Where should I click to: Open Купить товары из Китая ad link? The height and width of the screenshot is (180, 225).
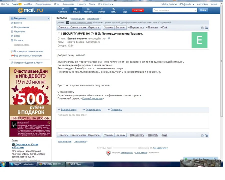(x=81, y=22)
